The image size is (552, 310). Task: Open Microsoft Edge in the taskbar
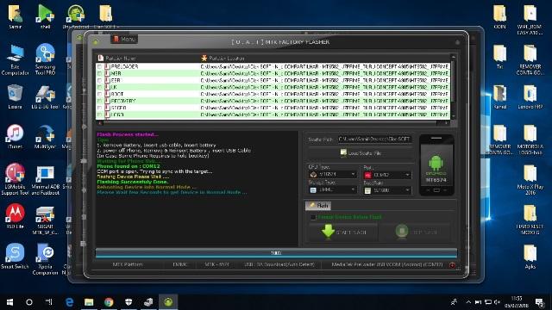coord(70,302)
